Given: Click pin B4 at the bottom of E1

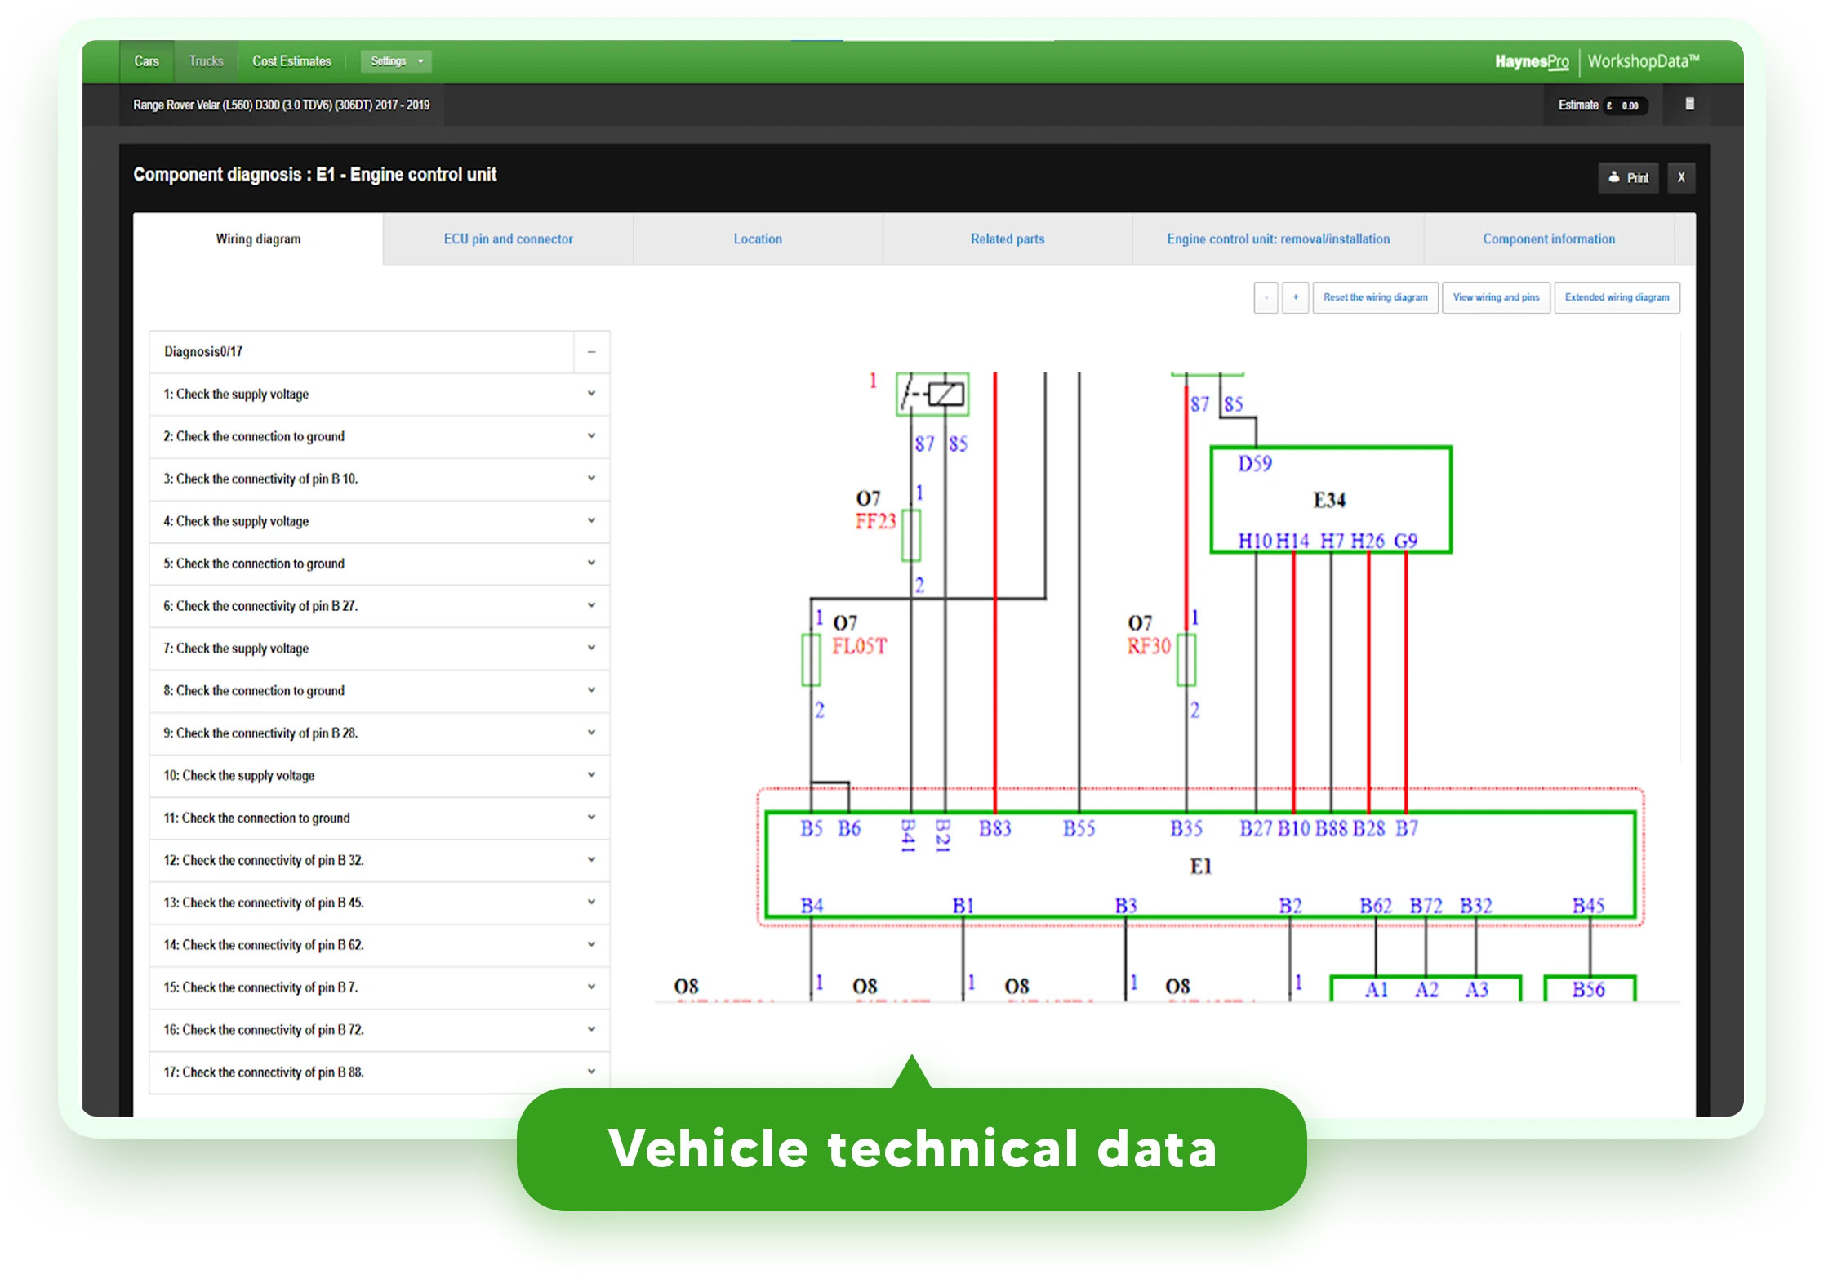Looking at the screenshot, I should click(x=812, y=906).
